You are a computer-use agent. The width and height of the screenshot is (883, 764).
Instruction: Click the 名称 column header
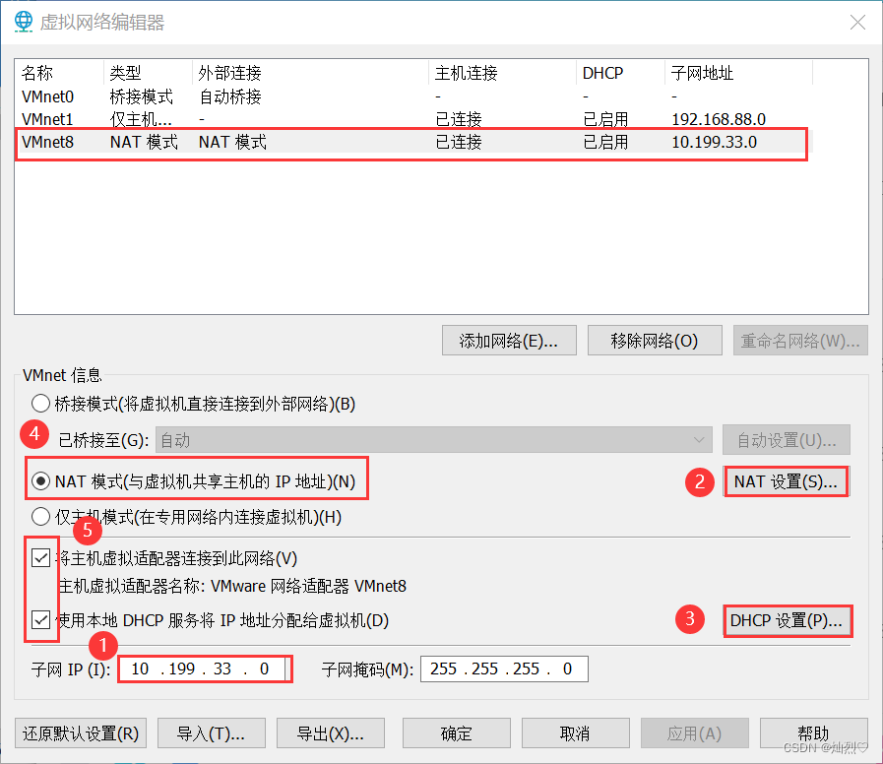coord(60,73)
